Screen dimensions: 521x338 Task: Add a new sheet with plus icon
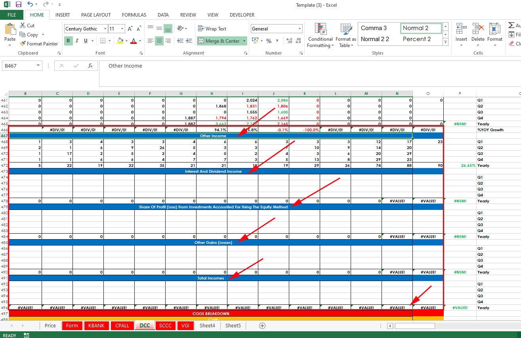tap(262, 325)
